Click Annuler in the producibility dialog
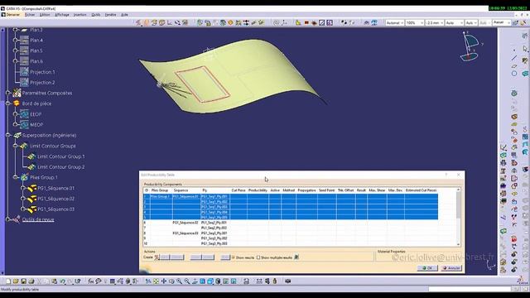Screen dimensions: 530x298 pyautogui.click(x=451, y=268)
